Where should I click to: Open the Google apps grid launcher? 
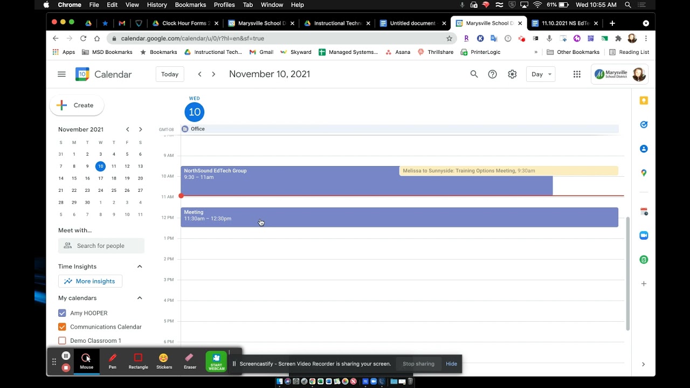coord(577,74)
